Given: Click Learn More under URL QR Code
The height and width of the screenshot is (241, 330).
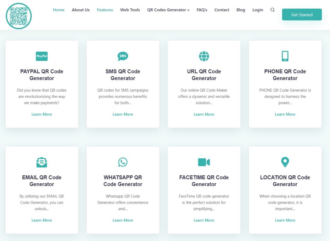Looking at the screenshot, I should tap(204, 114).
